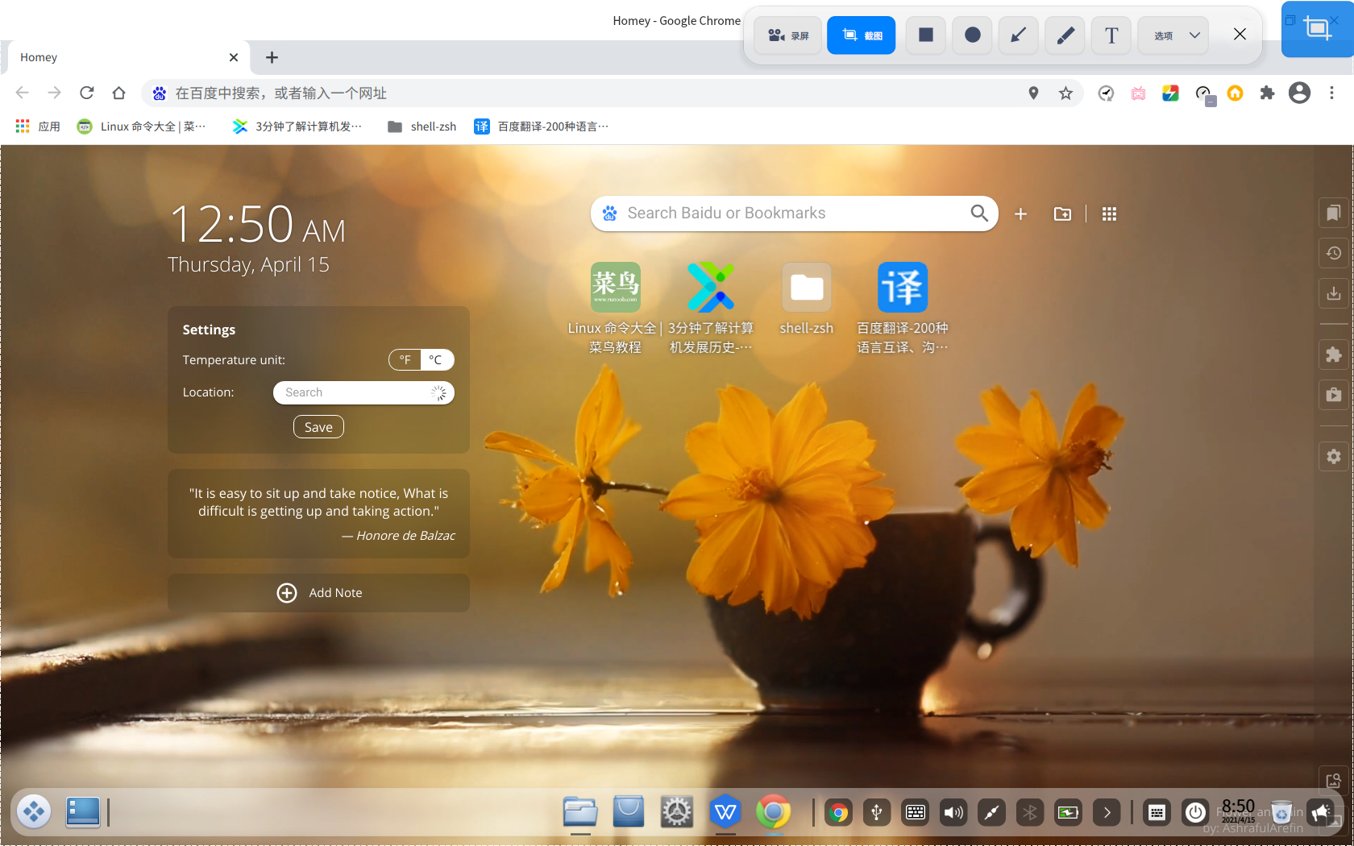Select the text annotation tool
1354x846 pixels.
pos(1111,35)
